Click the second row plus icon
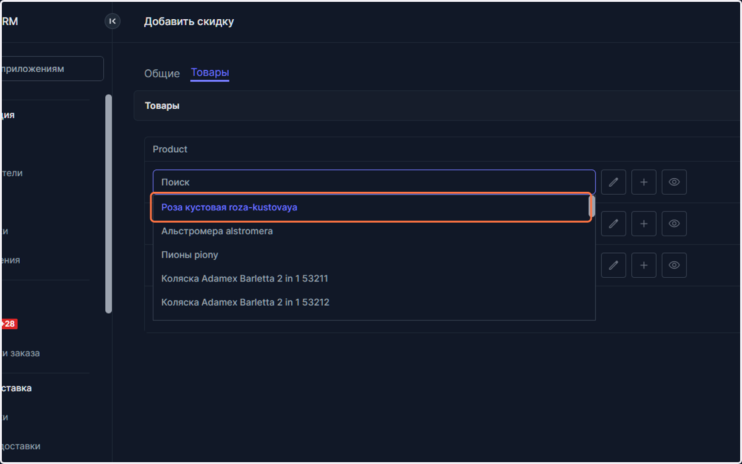This screenshot has height=464, width=742. (644, 224)
